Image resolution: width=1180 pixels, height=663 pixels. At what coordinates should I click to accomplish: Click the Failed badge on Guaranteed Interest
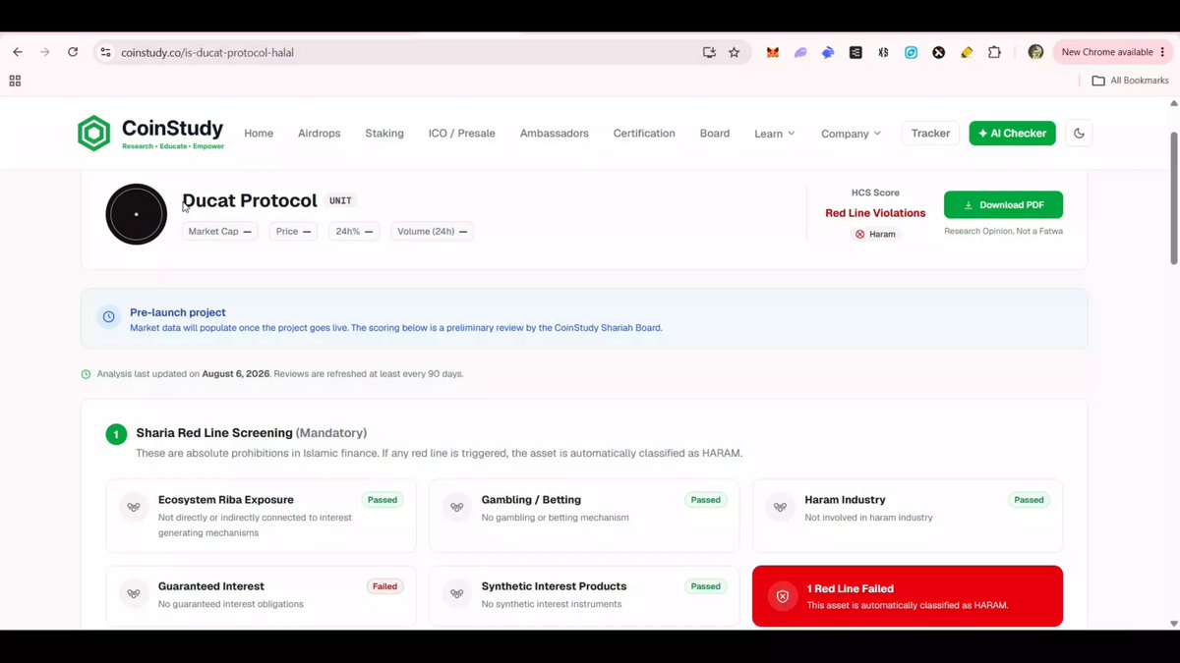(384, 586)
